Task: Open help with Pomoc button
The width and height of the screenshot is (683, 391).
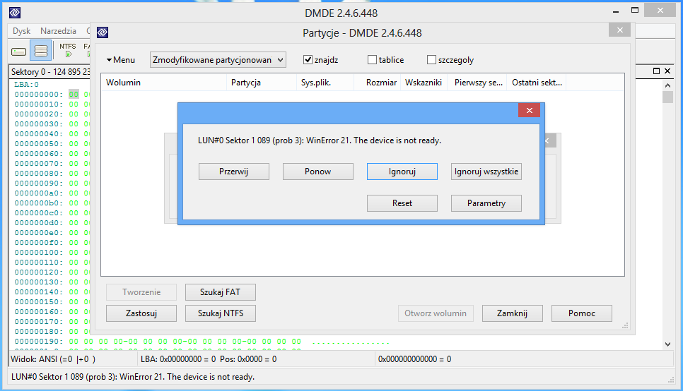Action: [581, 313]
